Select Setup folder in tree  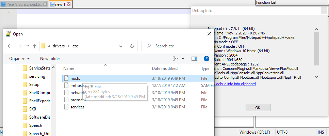31,85
